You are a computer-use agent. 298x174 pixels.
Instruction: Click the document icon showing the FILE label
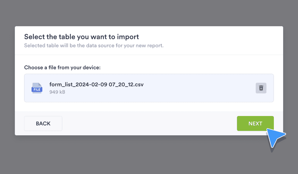click(37, 88)
